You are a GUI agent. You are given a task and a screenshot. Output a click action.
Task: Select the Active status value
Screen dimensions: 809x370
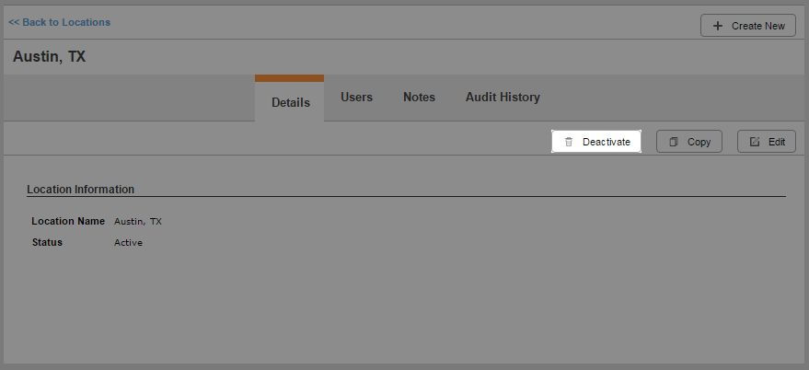coord(128,243)
